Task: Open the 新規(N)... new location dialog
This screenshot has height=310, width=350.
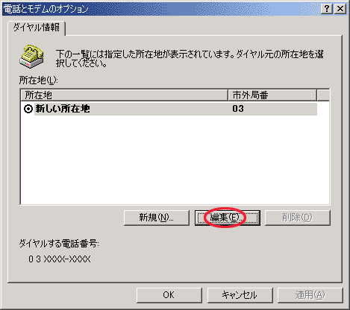Action: click(157, 218)
